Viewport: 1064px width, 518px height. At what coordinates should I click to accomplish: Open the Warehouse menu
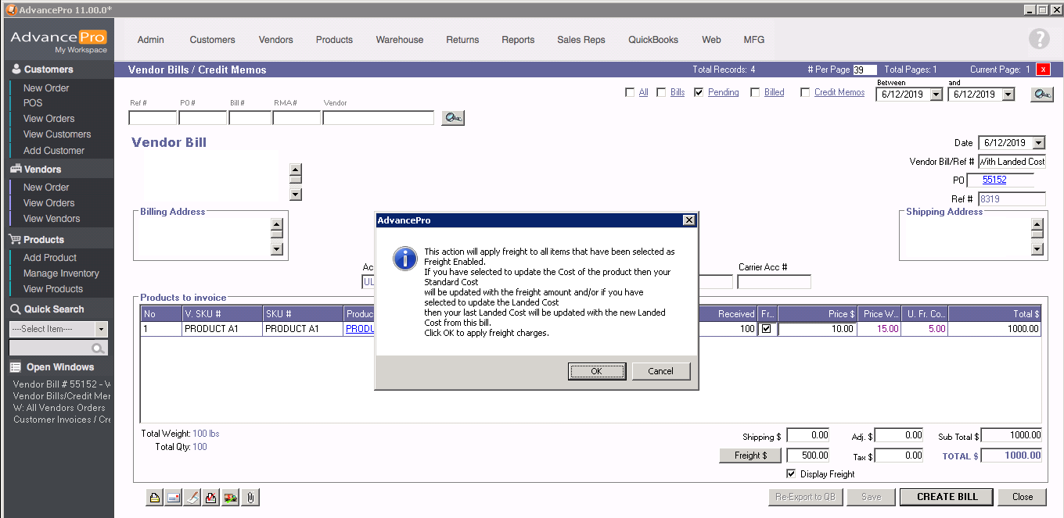pyautogui.click(x=399, y=40)
